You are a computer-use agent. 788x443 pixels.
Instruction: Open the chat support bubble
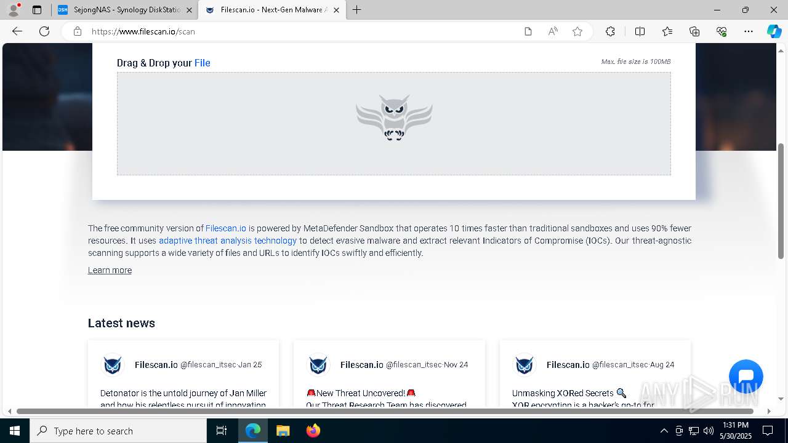746,377
